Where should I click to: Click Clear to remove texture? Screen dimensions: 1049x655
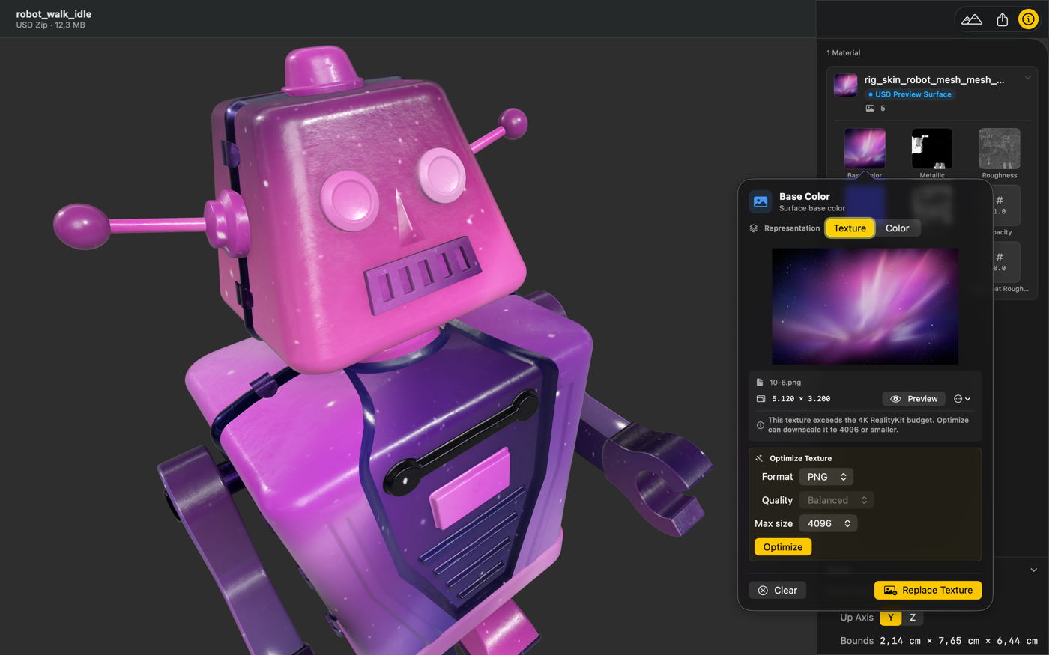(777, 590)
